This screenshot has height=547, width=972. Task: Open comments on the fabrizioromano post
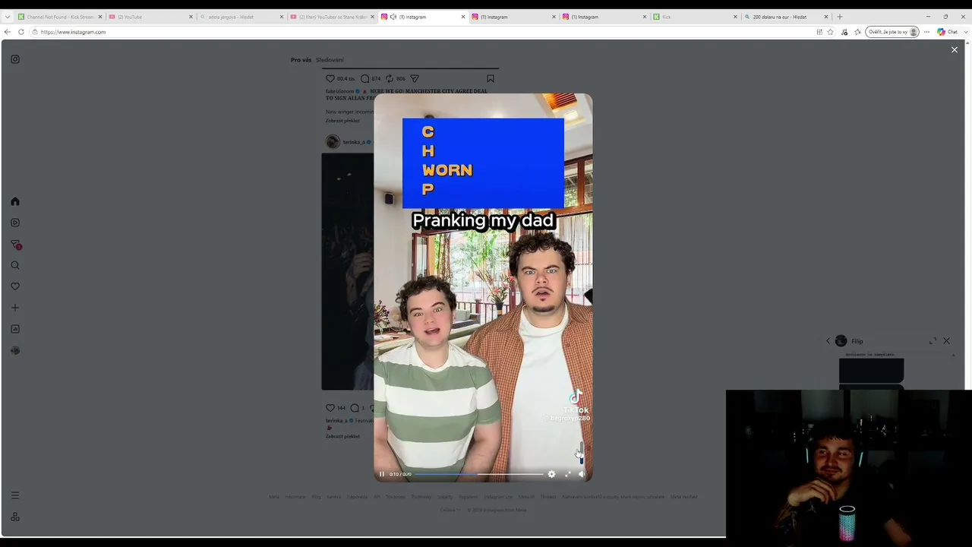(365, 78)
